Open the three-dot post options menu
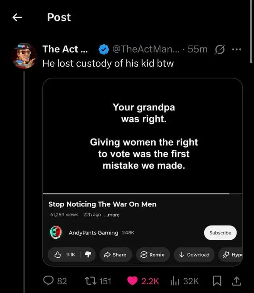 click(x=236, y=49)
